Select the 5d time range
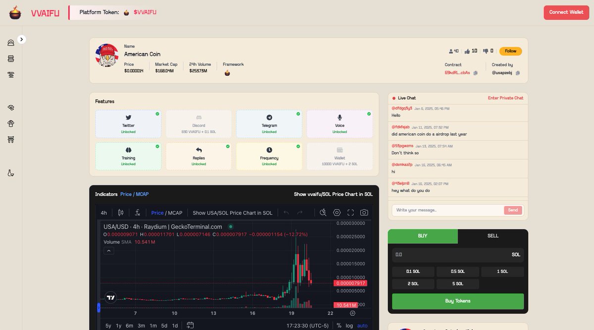Image resolution: width=594 pixels, height=330 pixels. (164, 326)
